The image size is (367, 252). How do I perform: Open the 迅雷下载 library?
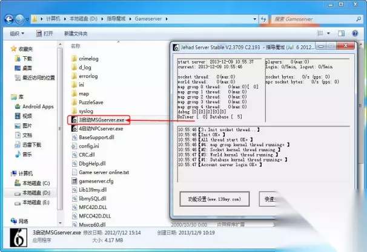[28, 145]
